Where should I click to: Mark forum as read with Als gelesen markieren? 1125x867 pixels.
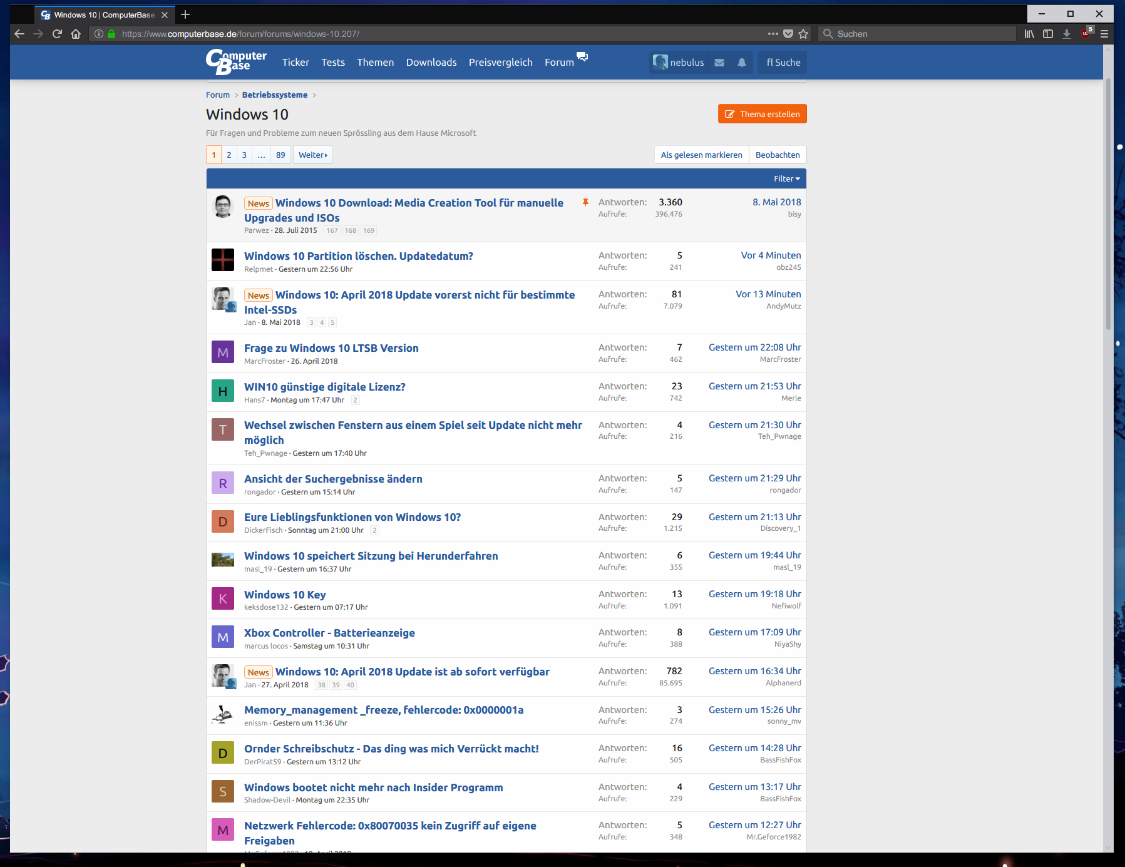pos(702,155)
